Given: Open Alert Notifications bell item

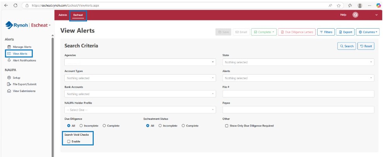Looking at the screenshot, I should [24, 60].
